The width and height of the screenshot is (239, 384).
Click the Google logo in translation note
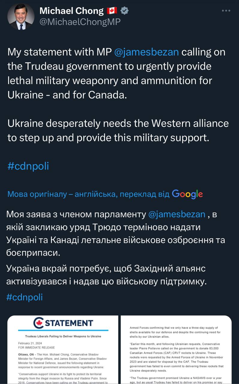pos(187,194)
